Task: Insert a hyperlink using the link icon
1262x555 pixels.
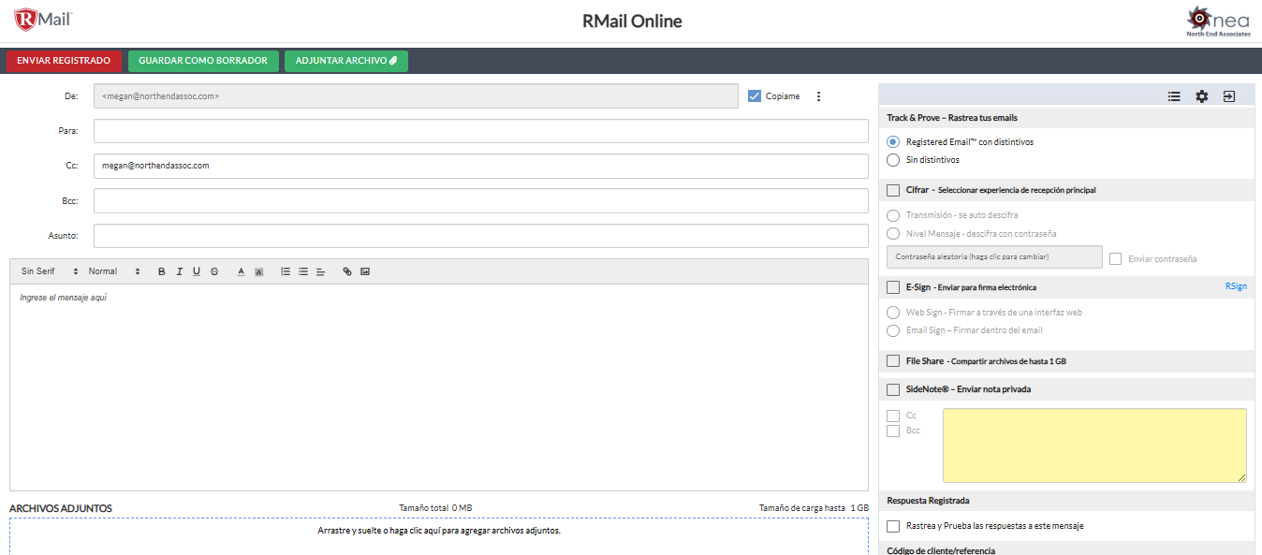Action: point(347,271)
